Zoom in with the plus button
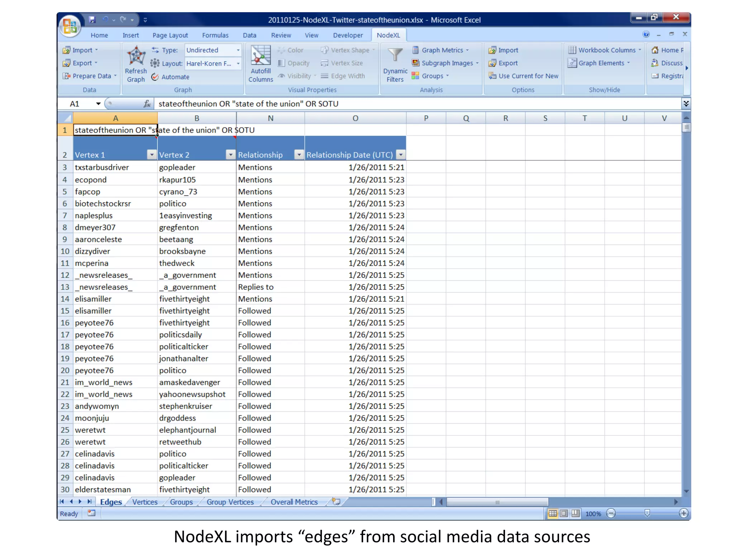734x551 pixels. [x=683, y=513]
